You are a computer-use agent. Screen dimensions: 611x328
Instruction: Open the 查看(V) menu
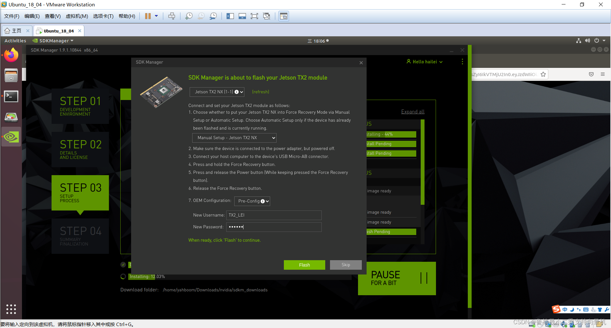pyautogui.click(x=53, y=16)
